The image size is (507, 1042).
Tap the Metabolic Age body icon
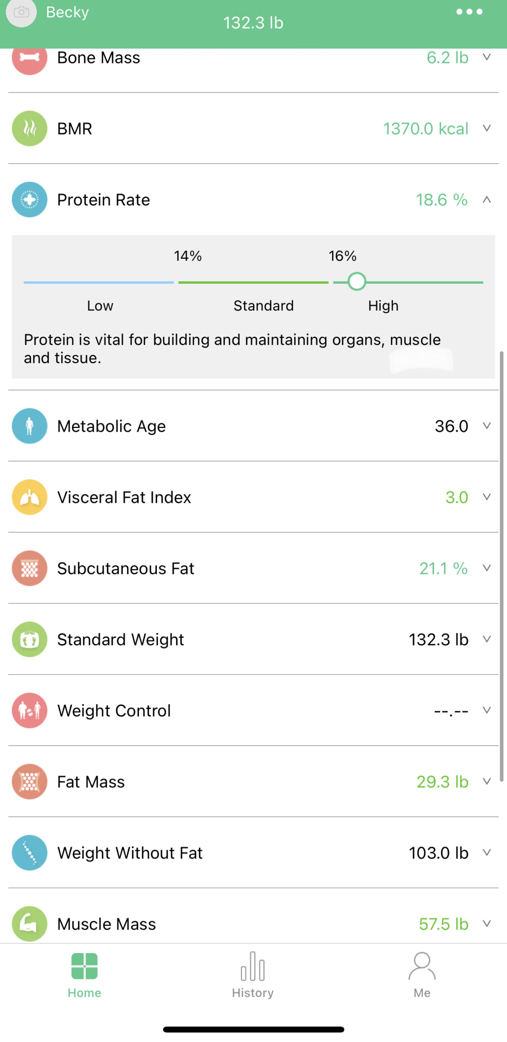[30, 426]
